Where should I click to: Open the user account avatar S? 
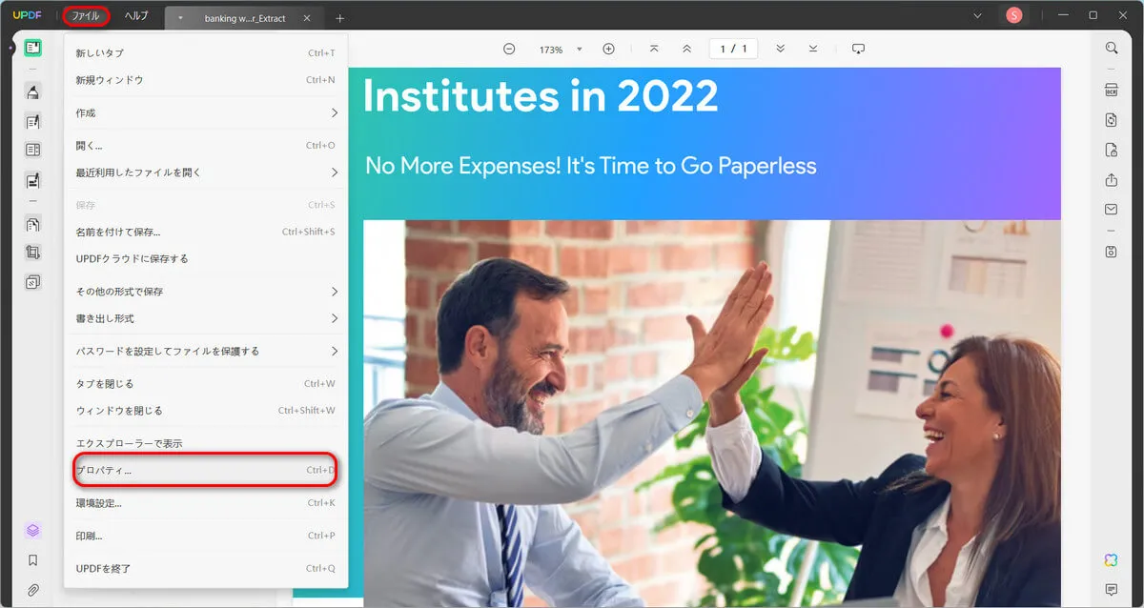1014,15
